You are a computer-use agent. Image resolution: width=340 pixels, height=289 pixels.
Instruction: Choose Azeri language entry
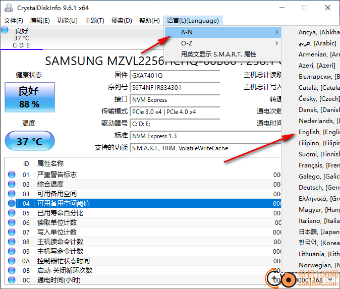(311, 65)
